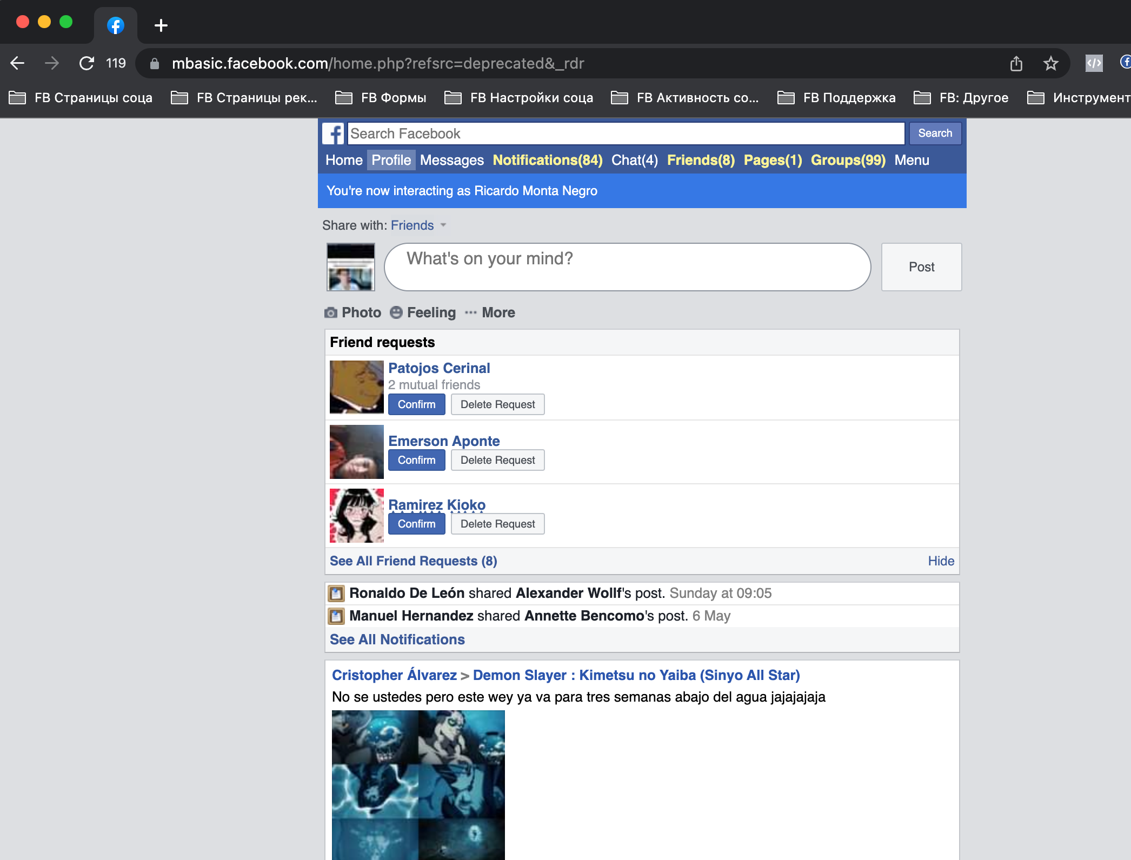Select the Facebook browser tab
The image size is (1131, 860).
click(116, 25)
